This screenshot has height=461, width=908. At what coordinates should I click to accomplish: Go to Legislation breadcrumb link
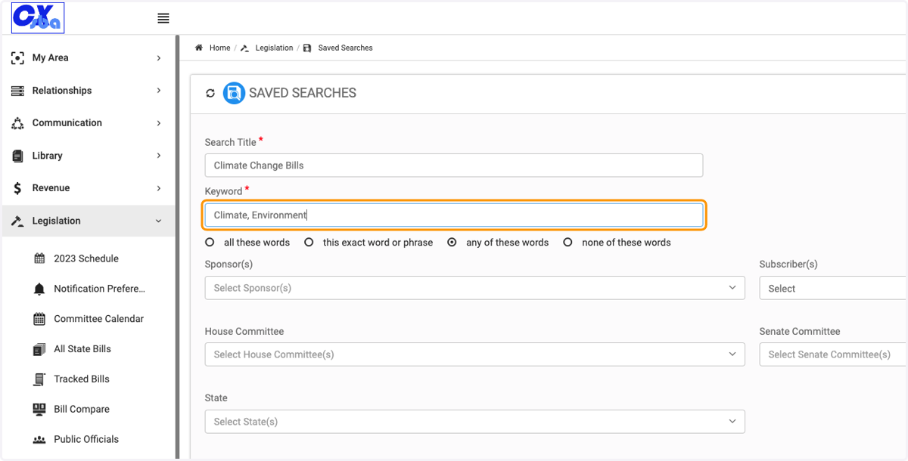tap(274, 48)
